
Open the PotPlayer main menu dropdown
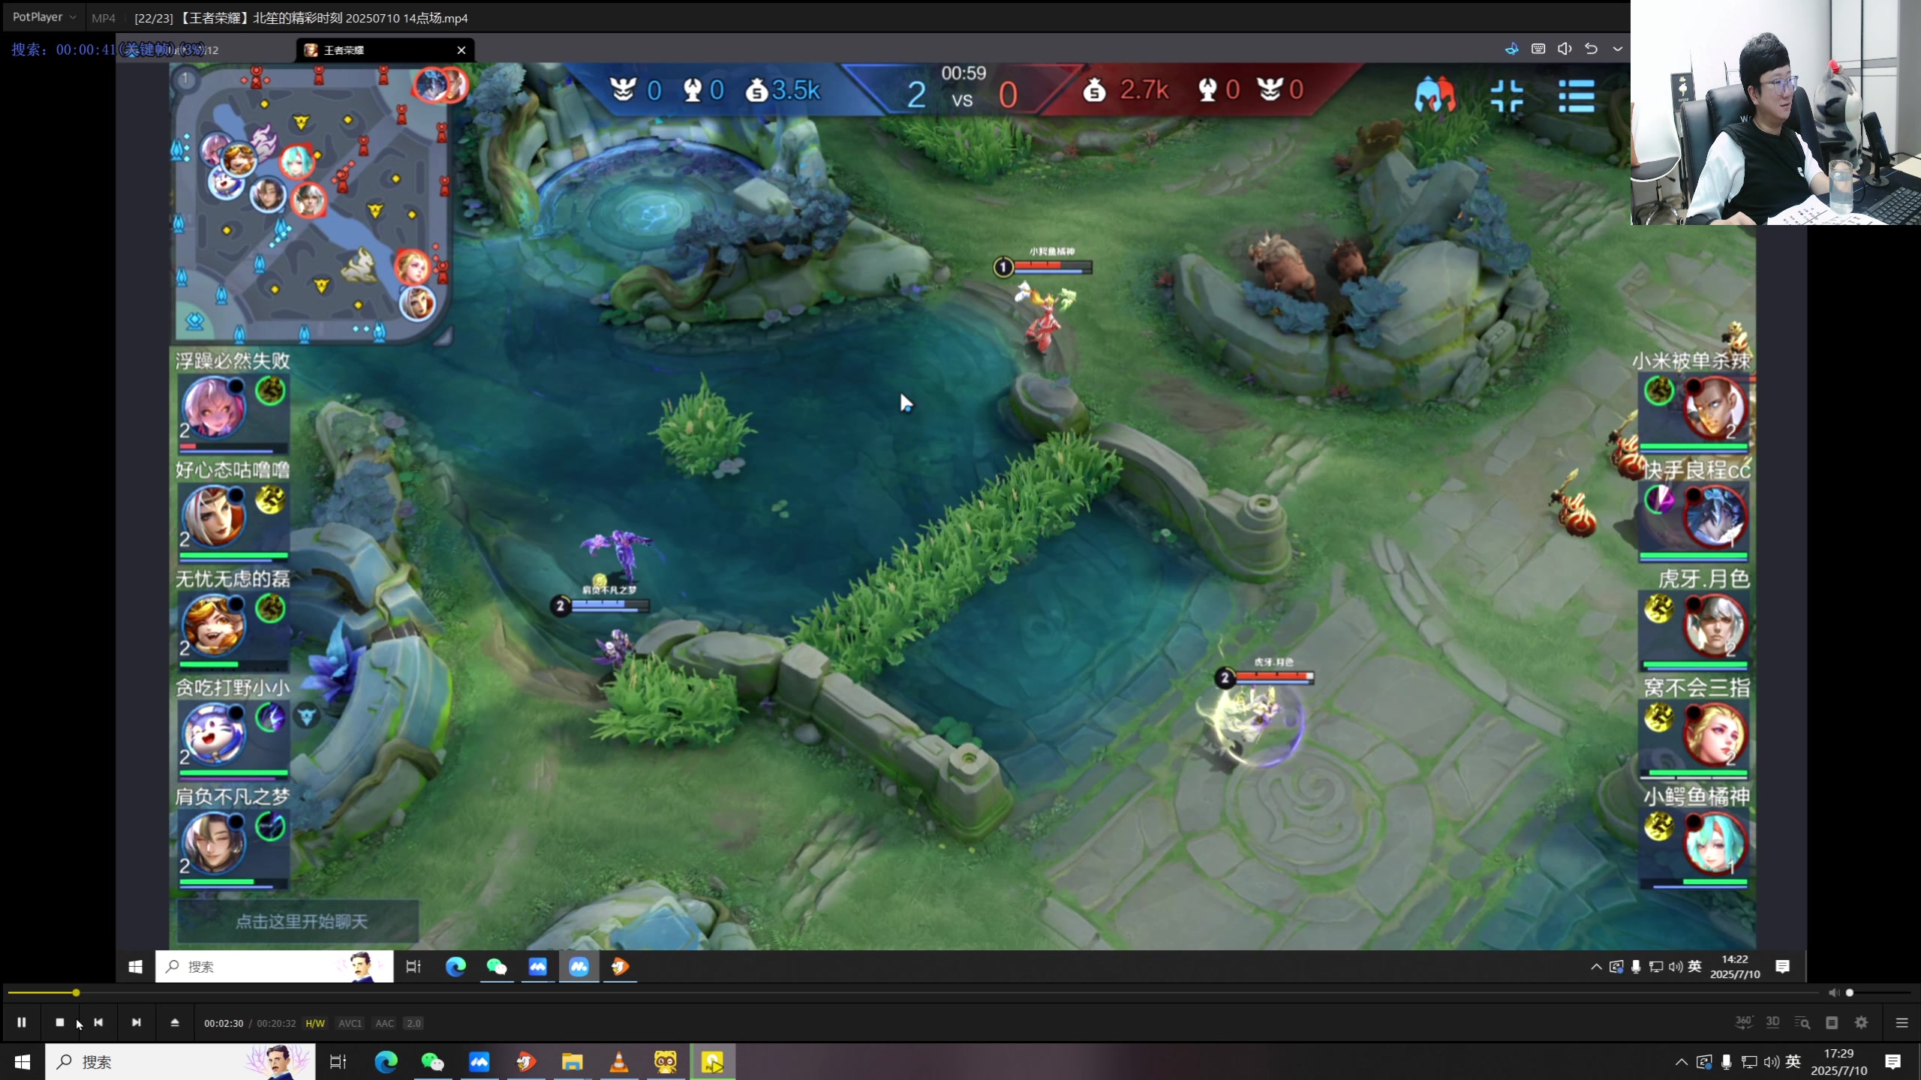[44, 16]
